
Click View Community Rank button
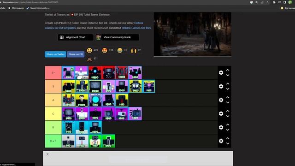117,37
